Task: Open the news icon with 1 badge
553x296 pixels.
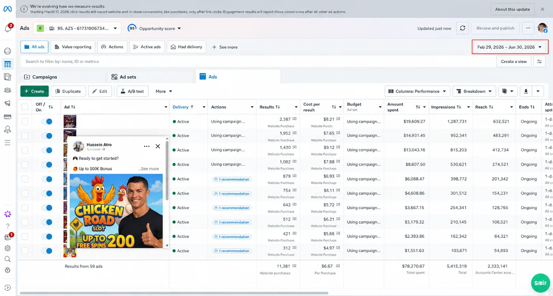Action: pos(8,237)
